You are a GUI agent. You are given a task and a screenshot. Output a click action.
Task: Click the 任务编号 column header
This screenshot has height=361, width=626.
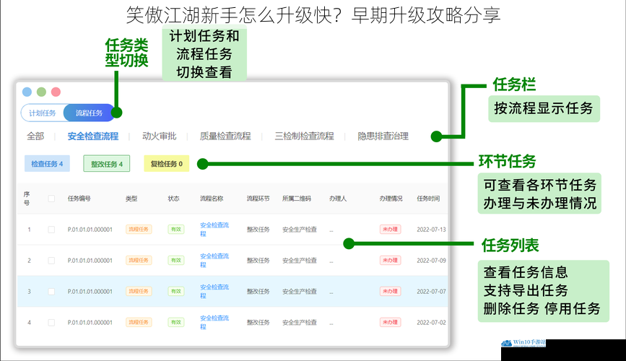[x=79, y=199]
